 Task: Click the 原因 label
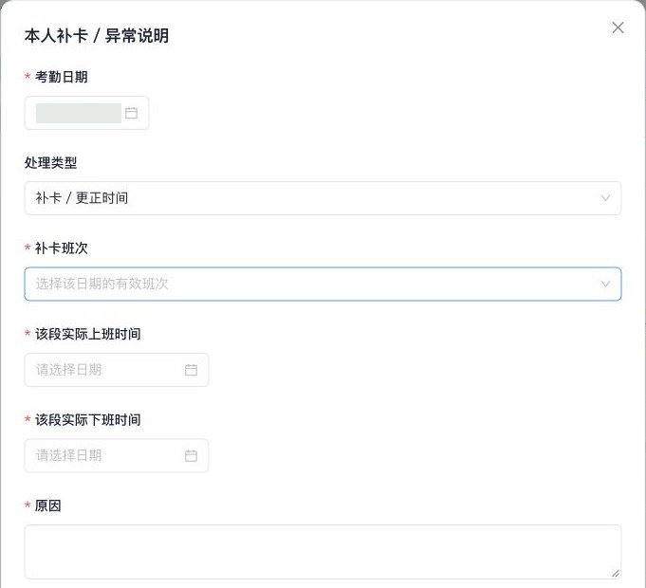pos(47,505)
